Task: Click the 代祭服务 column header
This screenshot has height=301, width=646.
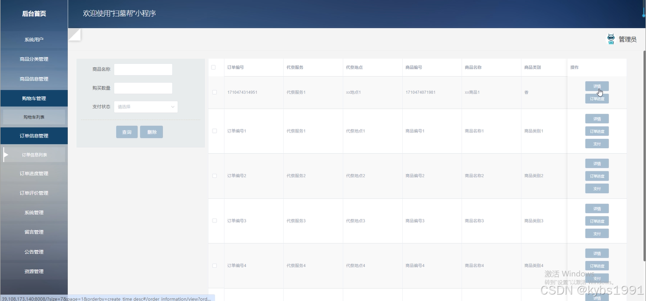Action: (x=295, y=67)
